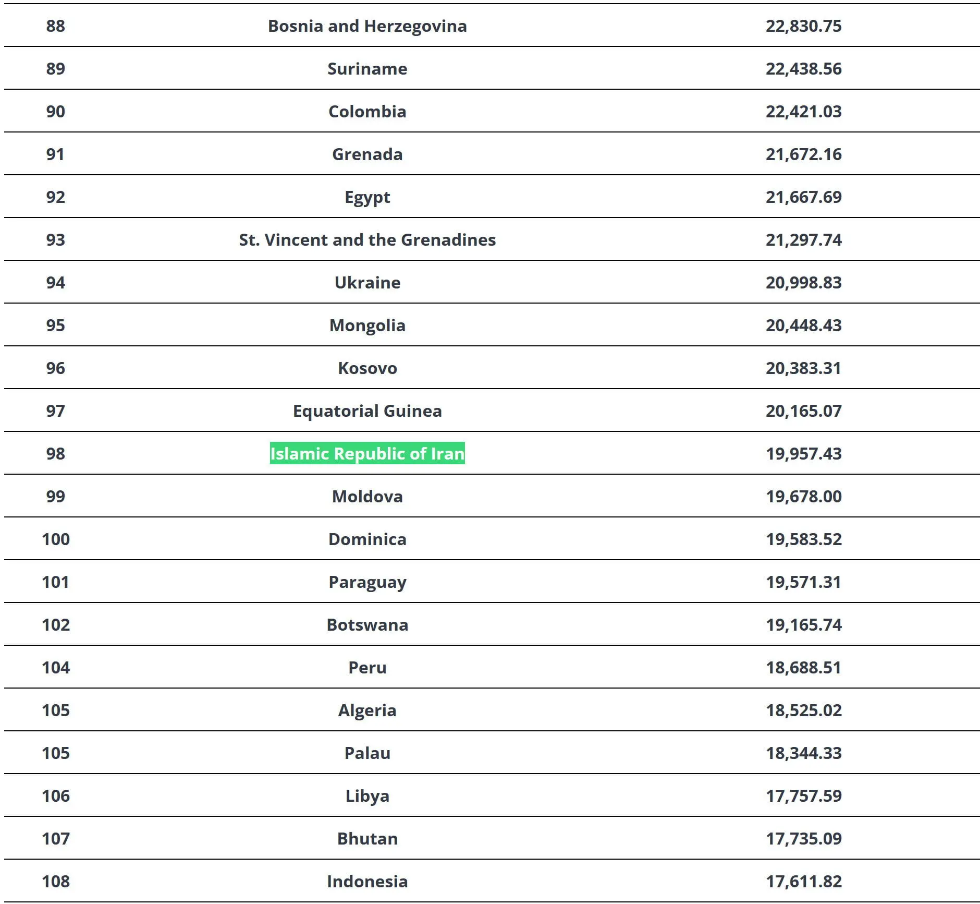This screenshot has height=904, width=980.
Task: Select Botswana's value 19,165.74
Action: [x=803, y=625]
